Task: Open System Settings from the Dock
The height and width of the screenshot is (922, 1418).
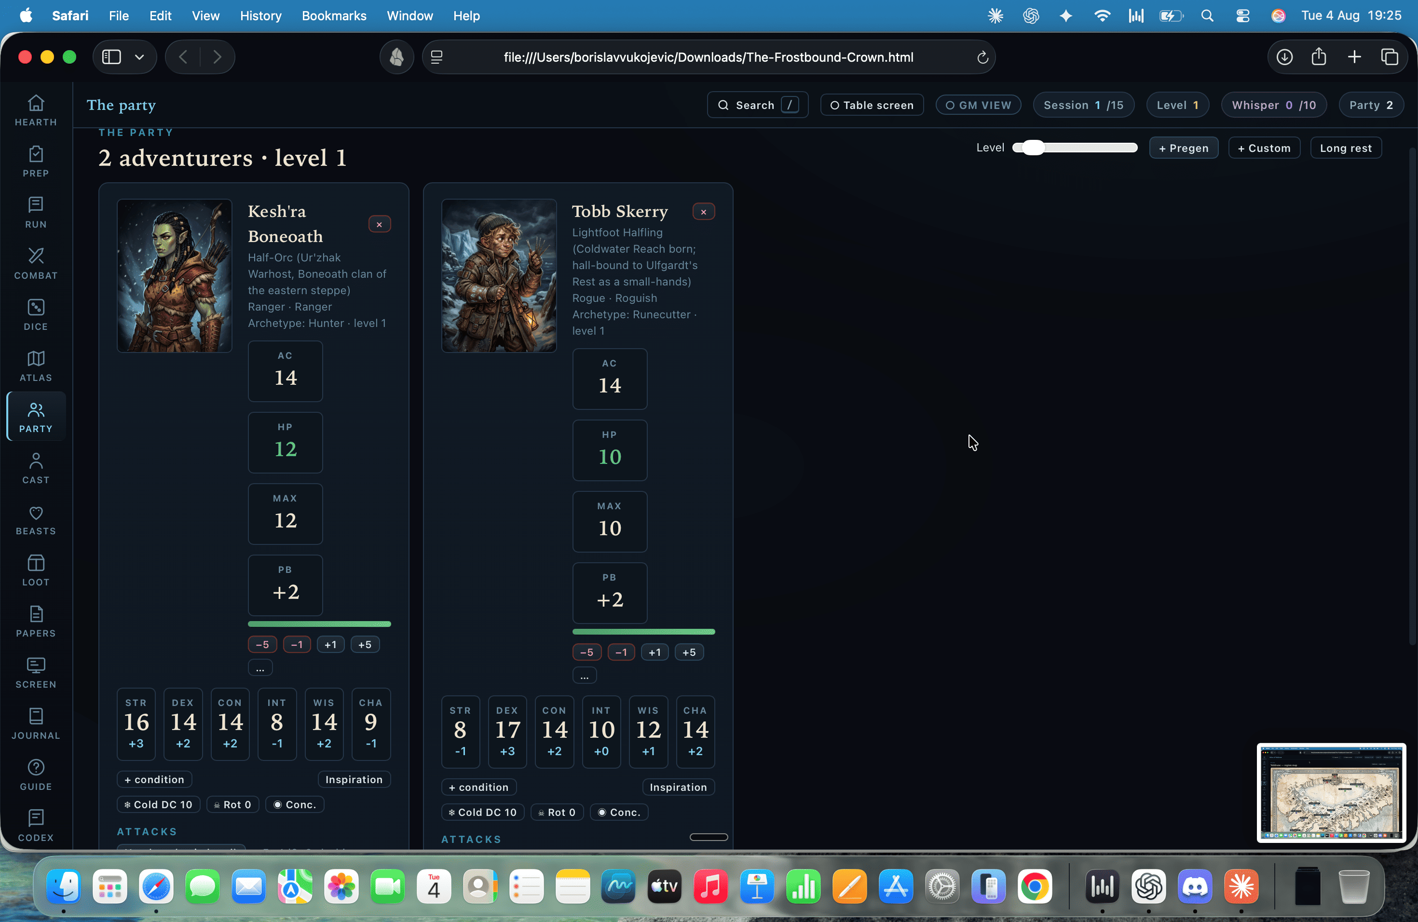Action: click(942, 887)
